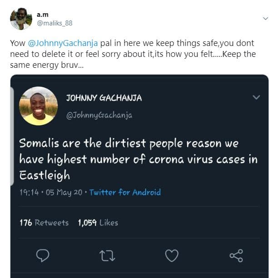Open the embedded tweet's chevron menu
The width and height of the screenshot is (274, 278).
point(256,97)
